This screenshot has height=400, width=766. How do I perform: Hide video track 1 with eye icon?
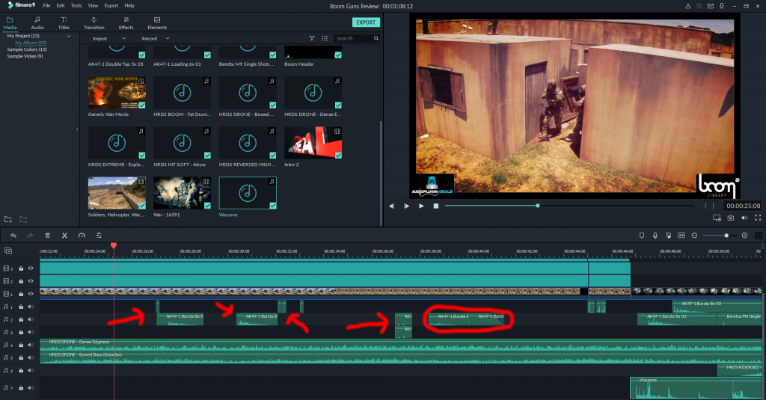[31, 294]
